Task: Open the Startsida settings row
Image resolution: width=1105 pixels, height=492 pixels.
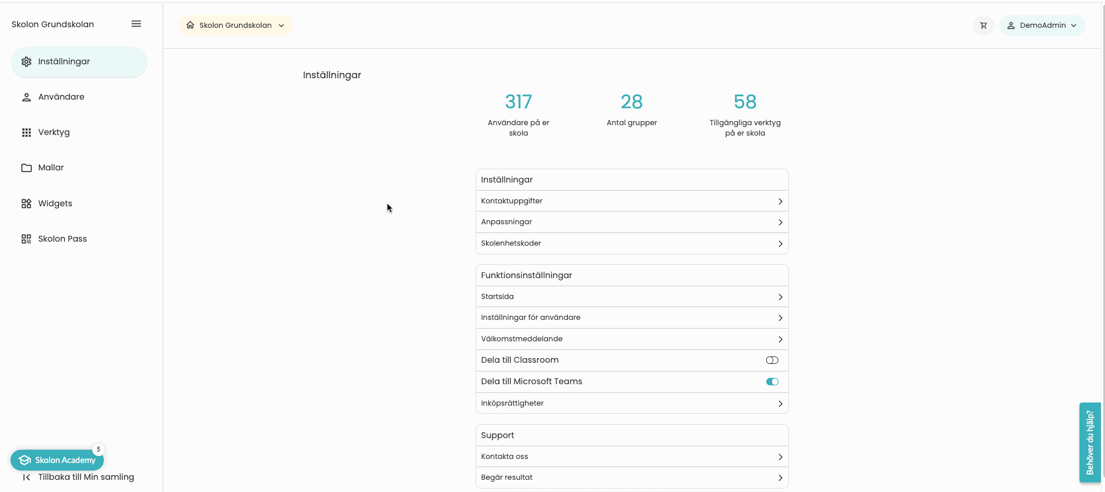Action: pos(631,297)
